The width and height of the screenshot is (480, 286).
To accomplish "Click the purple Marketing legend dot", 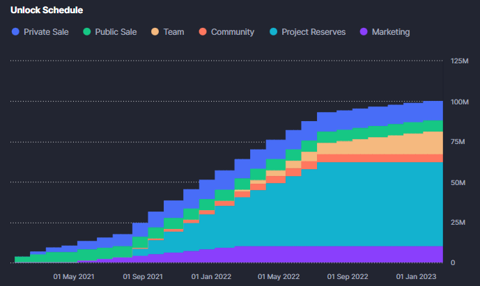I will click(362, 32).
